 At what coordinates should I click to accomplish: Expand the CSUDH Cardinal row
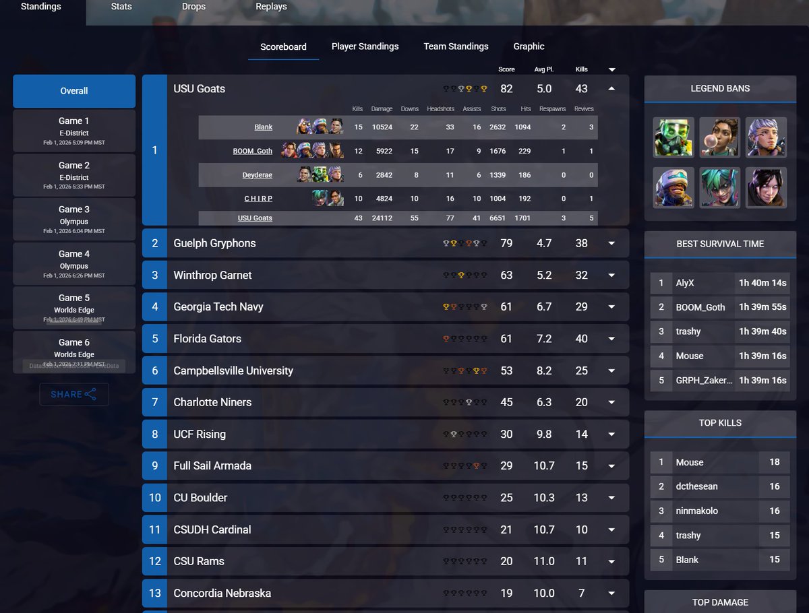611,529
